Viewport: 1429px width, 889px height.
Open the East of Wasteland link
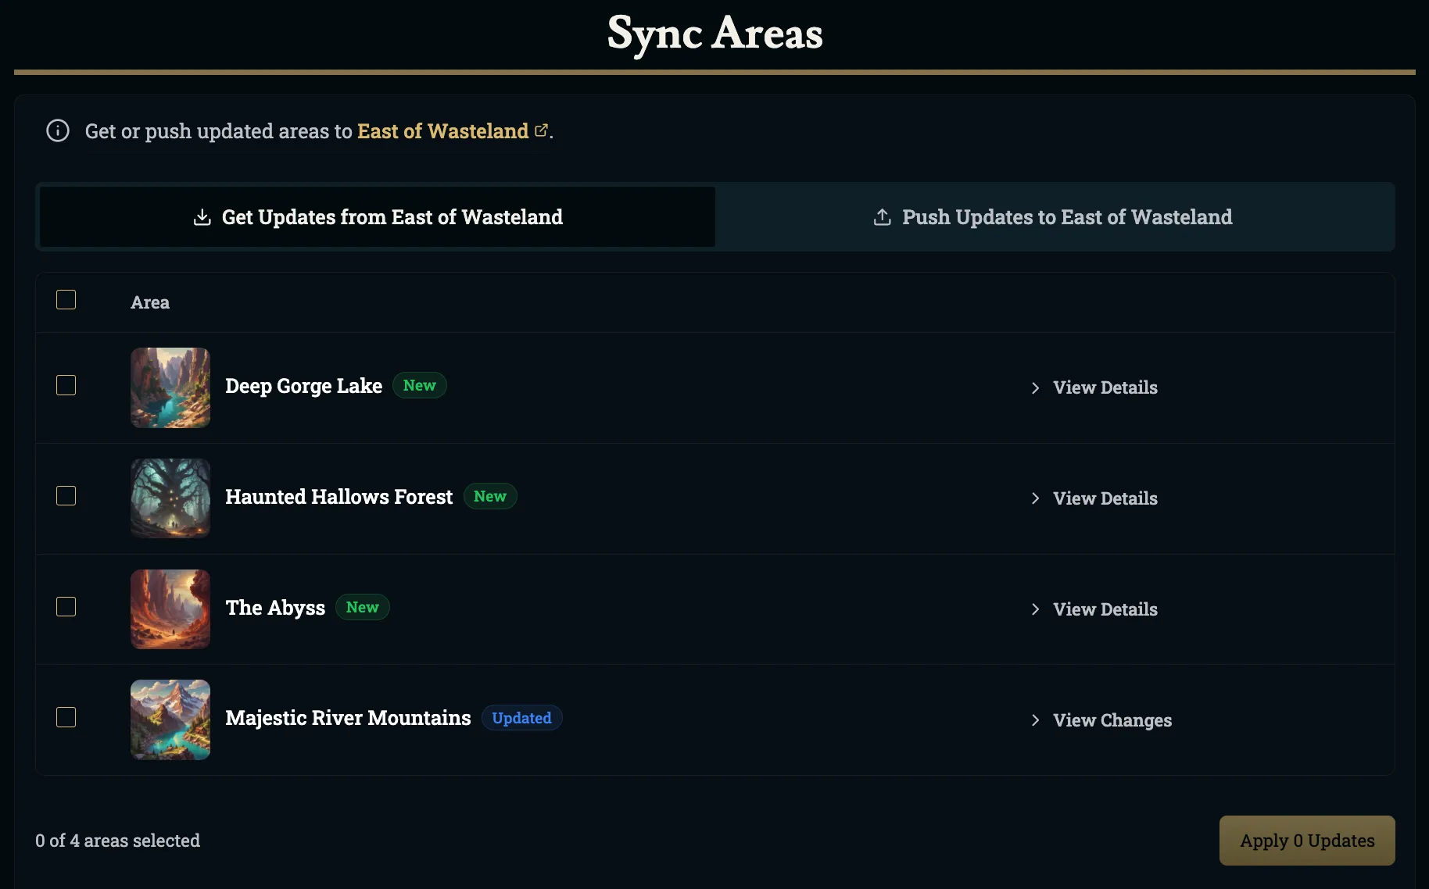coord(442,130)
